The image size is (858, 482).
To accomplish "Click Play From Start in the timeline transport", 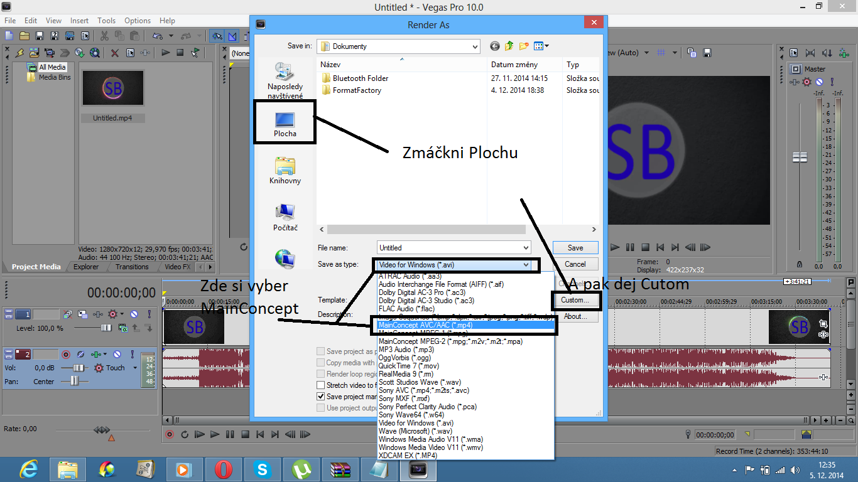I will [x=200, y=434].
